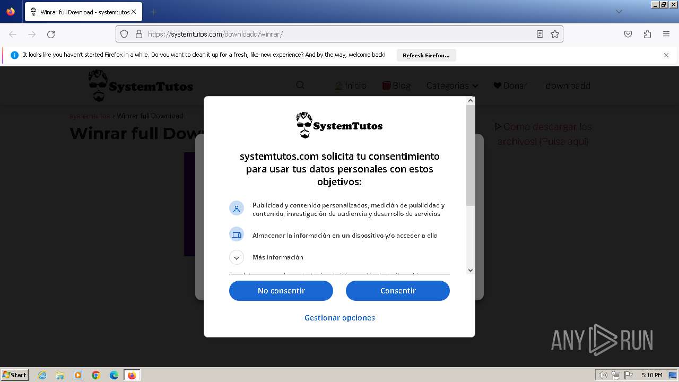The height and width of the screenshot is (382, 679).
Task: Click the systemtutos breadcrumb link
Action: 90,116
